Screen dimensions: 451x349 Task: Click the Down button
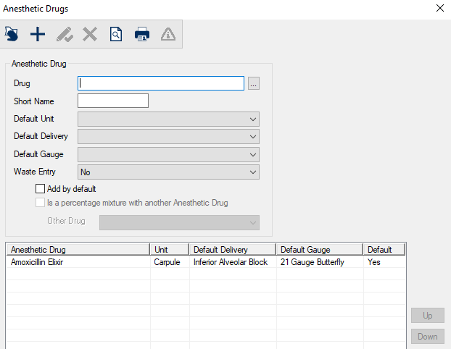(x=427, y=337)
